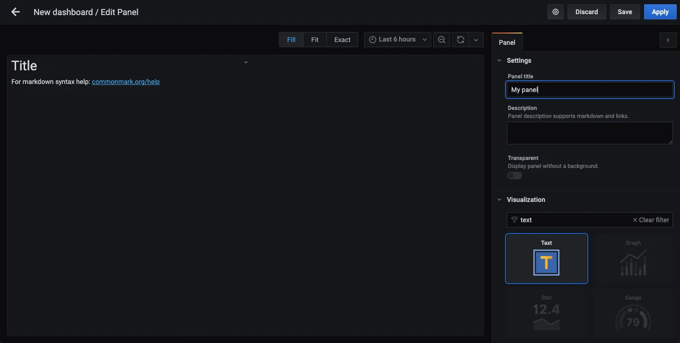Screen dimensions: 680x343
Task: Click the back arrow to exit panel editor
Action: pos(16,12)
